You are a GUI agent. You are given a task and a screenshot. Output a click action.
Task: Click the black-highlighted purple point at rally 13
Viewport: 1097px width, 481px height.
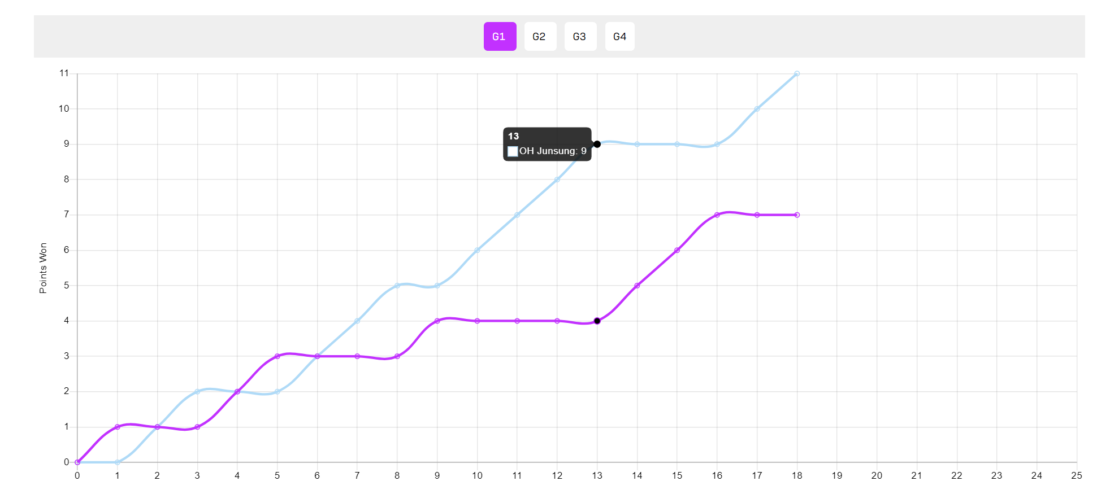coord(597,321)
